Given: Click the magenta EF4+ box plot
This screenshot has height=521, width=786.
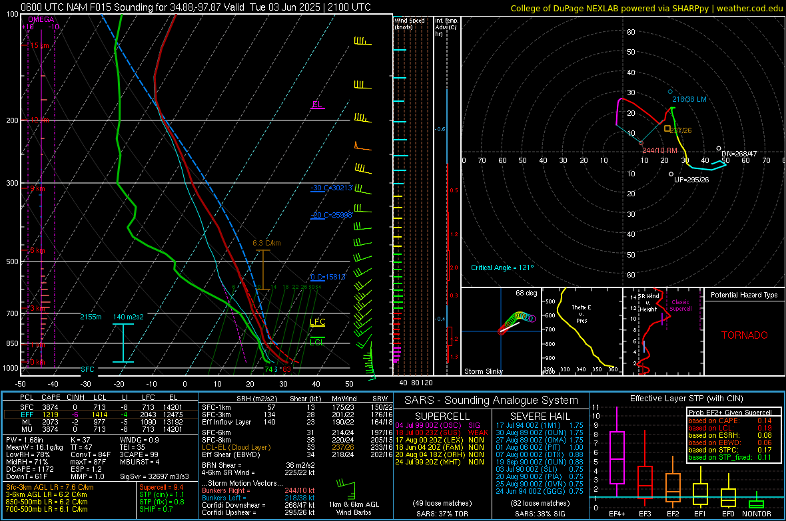Looking at the screenshot, I should click(x=617, y=452).
